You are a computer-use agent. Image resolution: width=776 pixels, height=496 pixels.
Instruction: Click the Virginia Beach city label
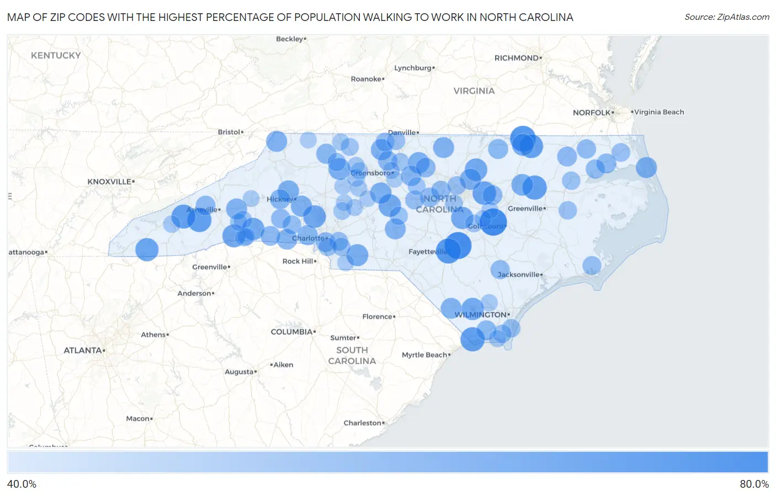pos(658,112)
